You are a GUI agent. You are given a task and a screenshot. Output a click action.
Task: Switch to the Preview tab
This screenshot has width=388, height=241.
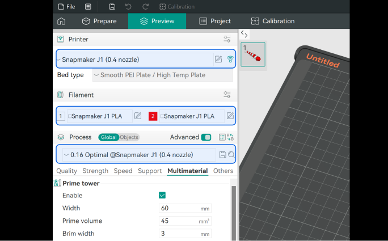(x=157, y=22)
